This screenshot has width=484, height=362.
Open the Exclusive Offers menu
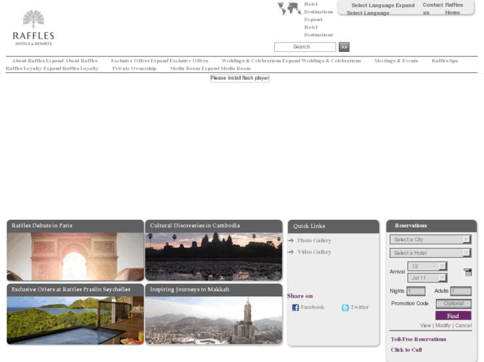(x=159, y=60)
